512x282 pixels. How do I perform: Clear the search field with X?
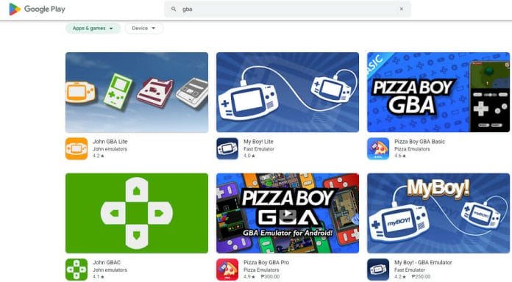[x=402, y=9]
